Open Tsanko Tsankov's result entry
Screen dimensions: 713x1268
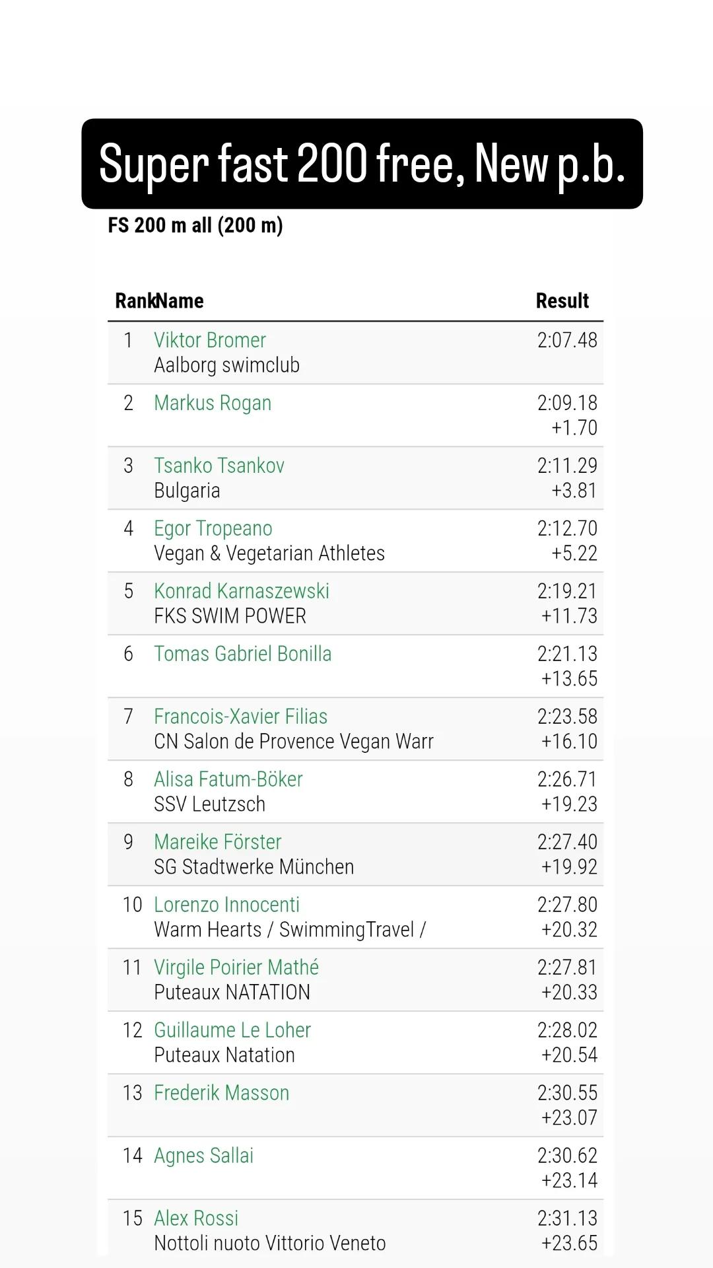219,466
